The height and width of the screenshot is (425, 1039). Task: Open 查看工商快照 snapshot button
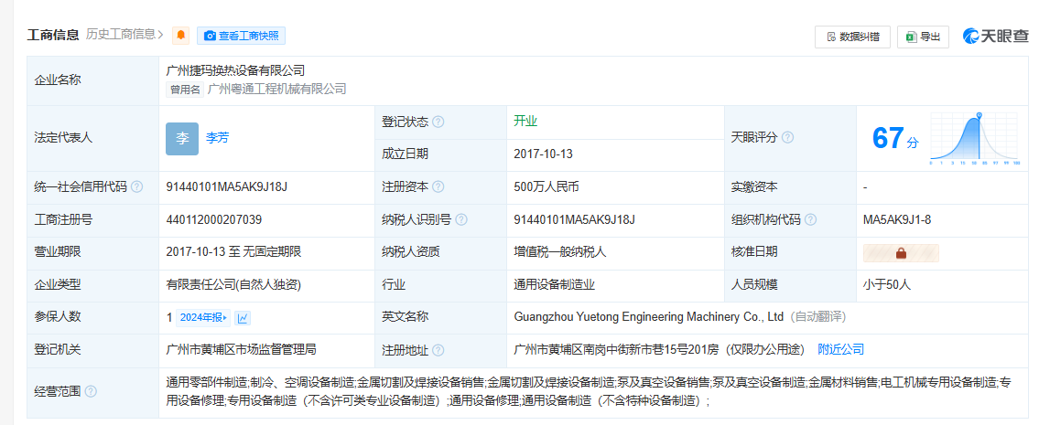241,36
